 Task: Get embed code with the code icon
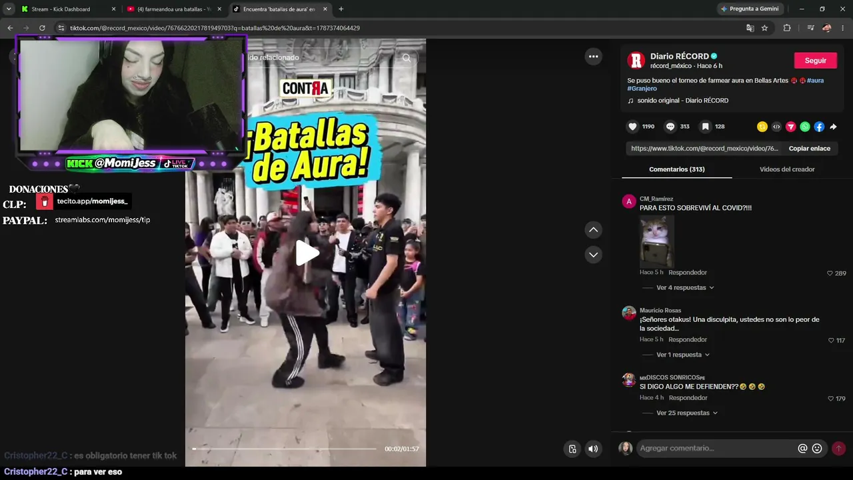(x=776, y=127)
